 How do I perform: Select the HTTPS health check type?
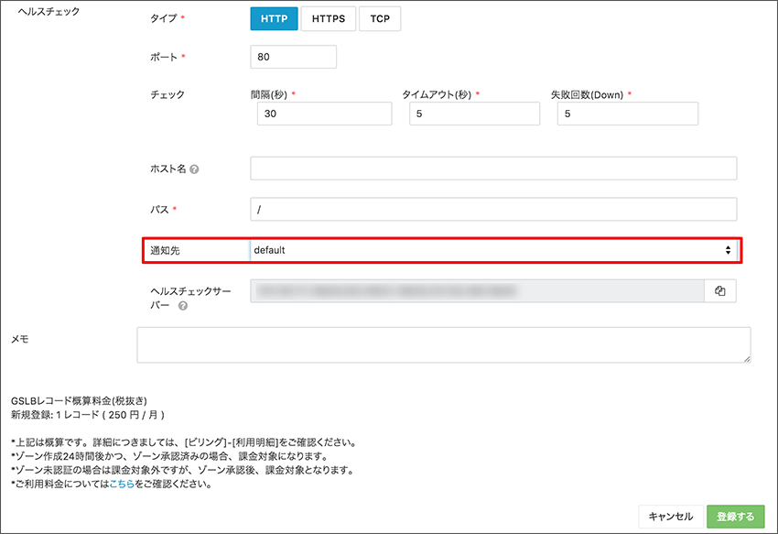tap(328, 18)
